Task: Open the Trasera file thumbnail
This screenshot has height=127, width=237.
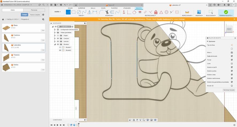Action: (6, 58)
